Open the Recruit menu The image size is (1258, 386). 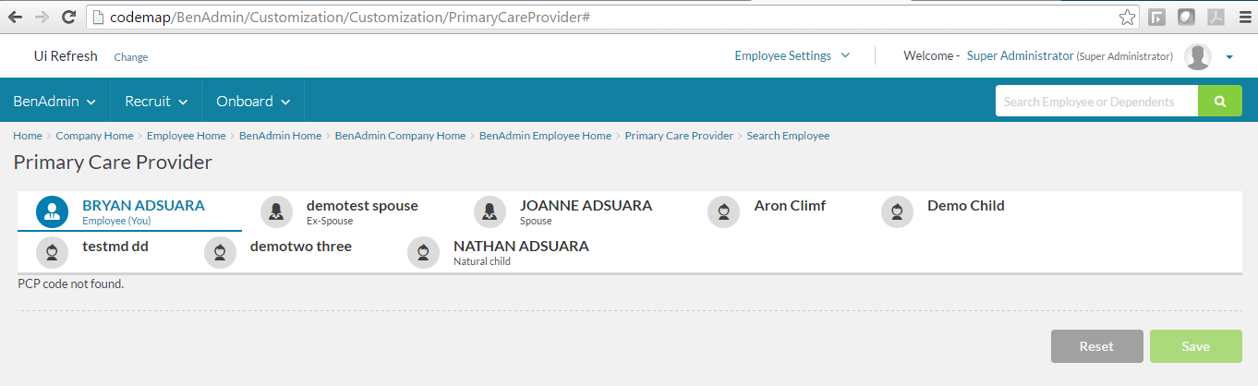click(x=157, y=102)
